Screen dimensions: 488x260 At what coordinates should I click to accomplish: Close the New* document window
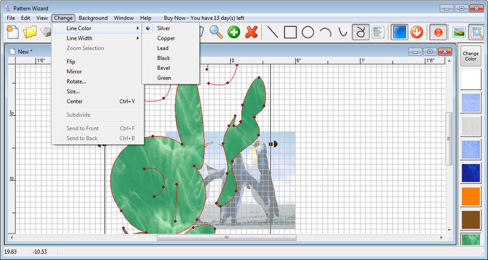coord(445,52)
